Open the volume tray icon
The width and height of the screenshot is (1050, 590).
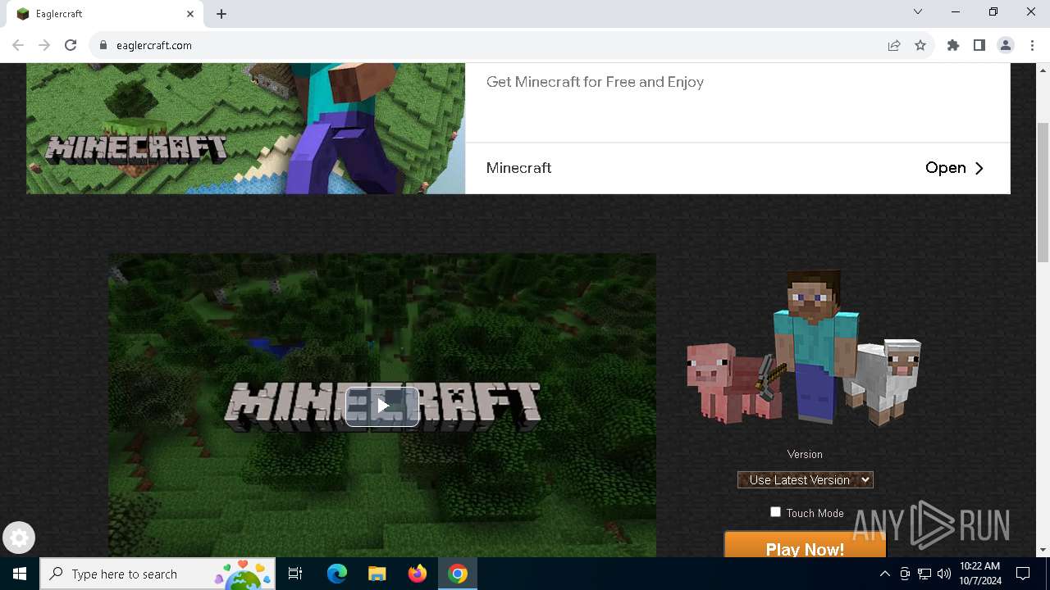pyautogui.click(x=943, y=574)
